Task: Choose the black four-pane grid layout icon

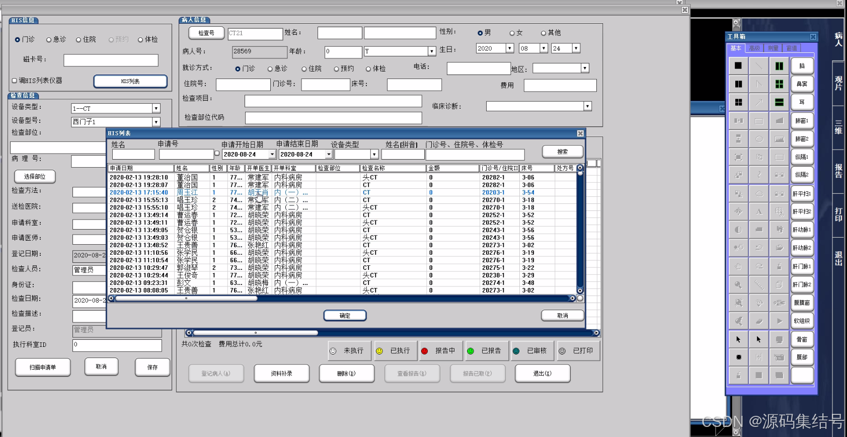Action: [x=738, y=102]
